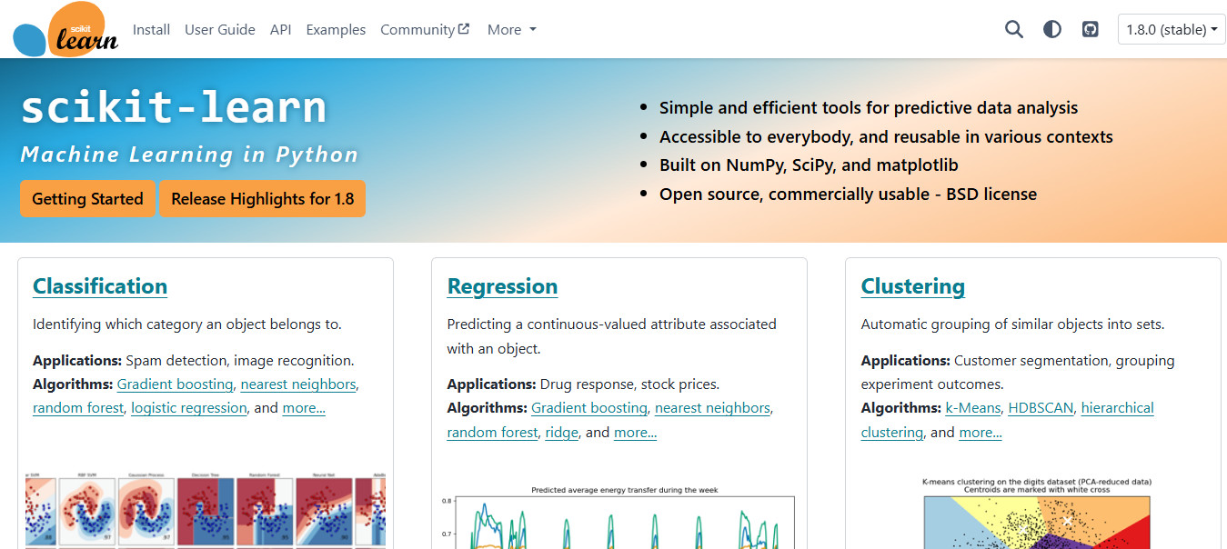Follow the Regression heading link
This screenshot has height=549, width=1227.
[x=502, y=286]
